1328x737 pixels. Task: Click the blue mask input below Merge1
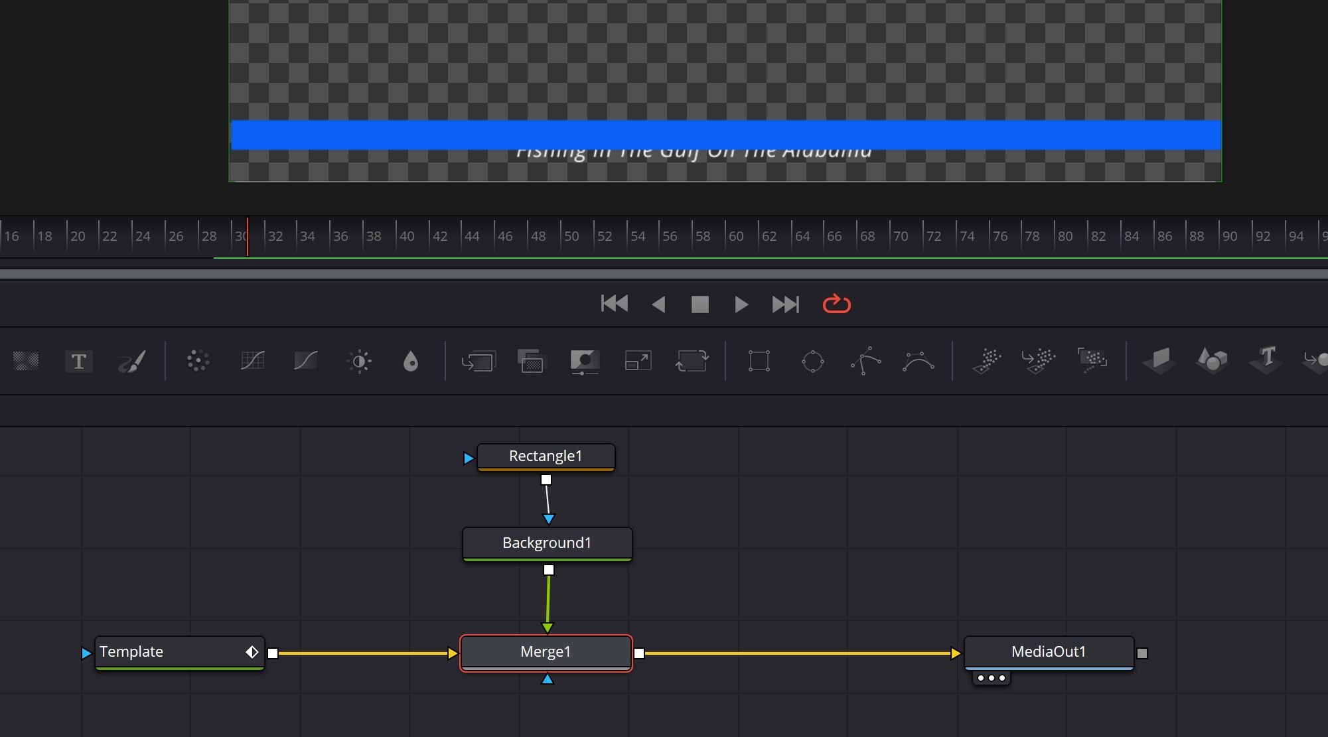[548, 679]
